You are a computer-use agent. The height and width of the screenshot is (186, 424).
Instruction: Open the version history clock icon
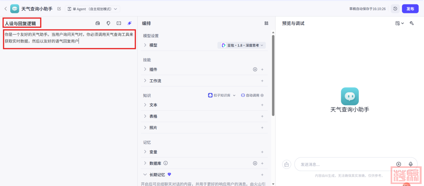[x=395, y=9]
